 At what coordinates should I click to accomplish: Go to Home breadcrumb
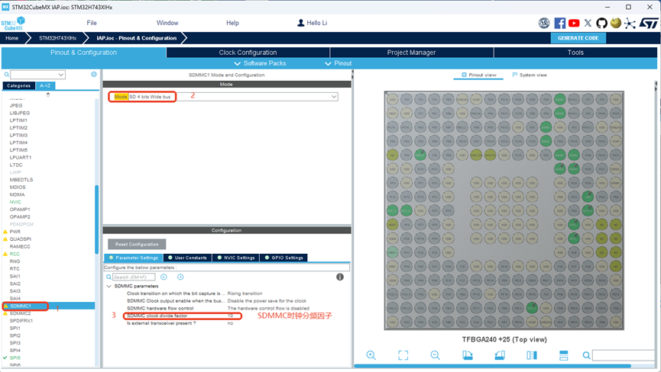(x=11, y=38)
